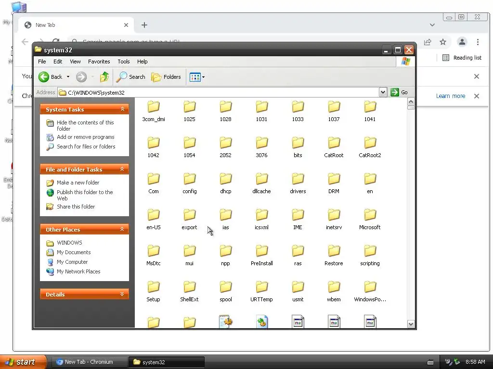Viewport: 493px width, 369px height.
Task: Select the 3com_dmi folder
Action: (x=154, y=111)
